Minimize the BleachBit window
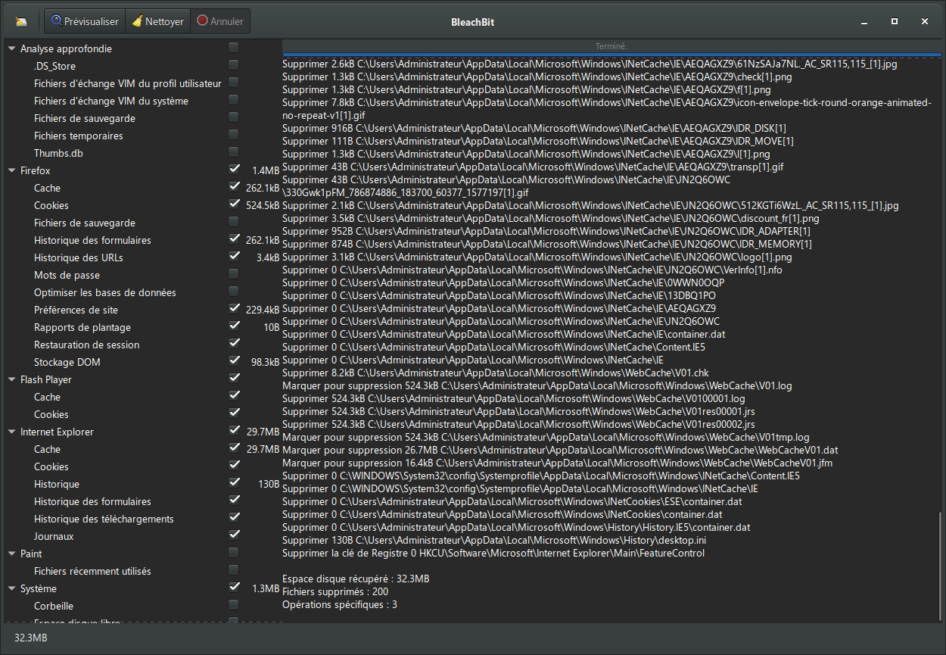946x655 pixels. tap(864, 21)
